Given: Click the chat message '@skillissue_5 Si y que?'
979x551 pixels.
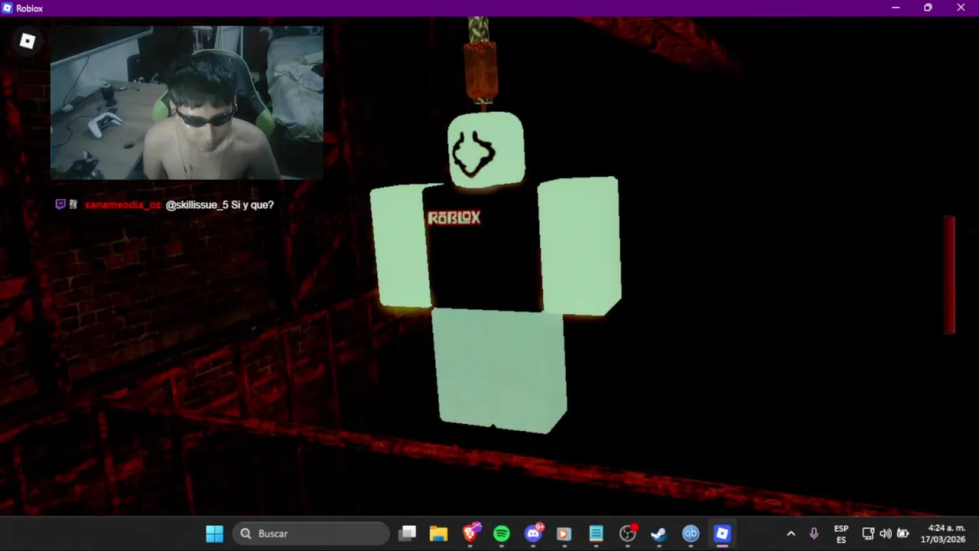Looking at the screenshot, I should click(220, 205).
